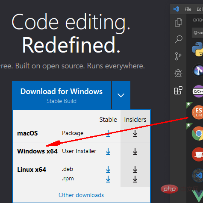203x203 pixels.
Task: Download Linux x64 Stable .deb
Action: click(x=108, y=170)
